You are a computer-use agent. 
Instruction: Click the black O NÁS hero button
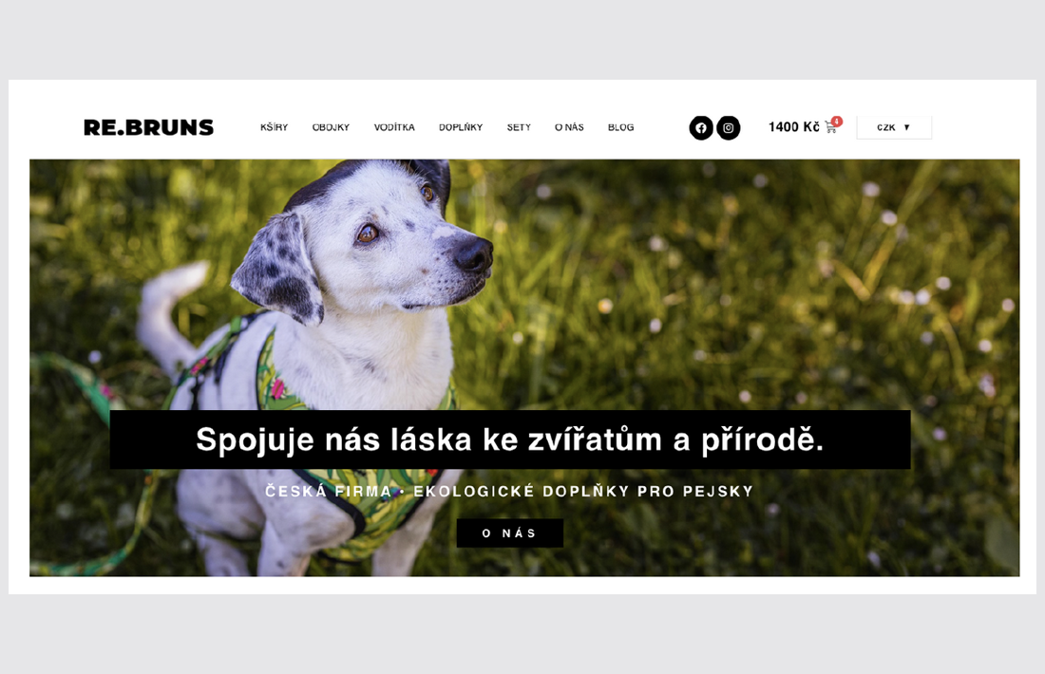[510, 533]
